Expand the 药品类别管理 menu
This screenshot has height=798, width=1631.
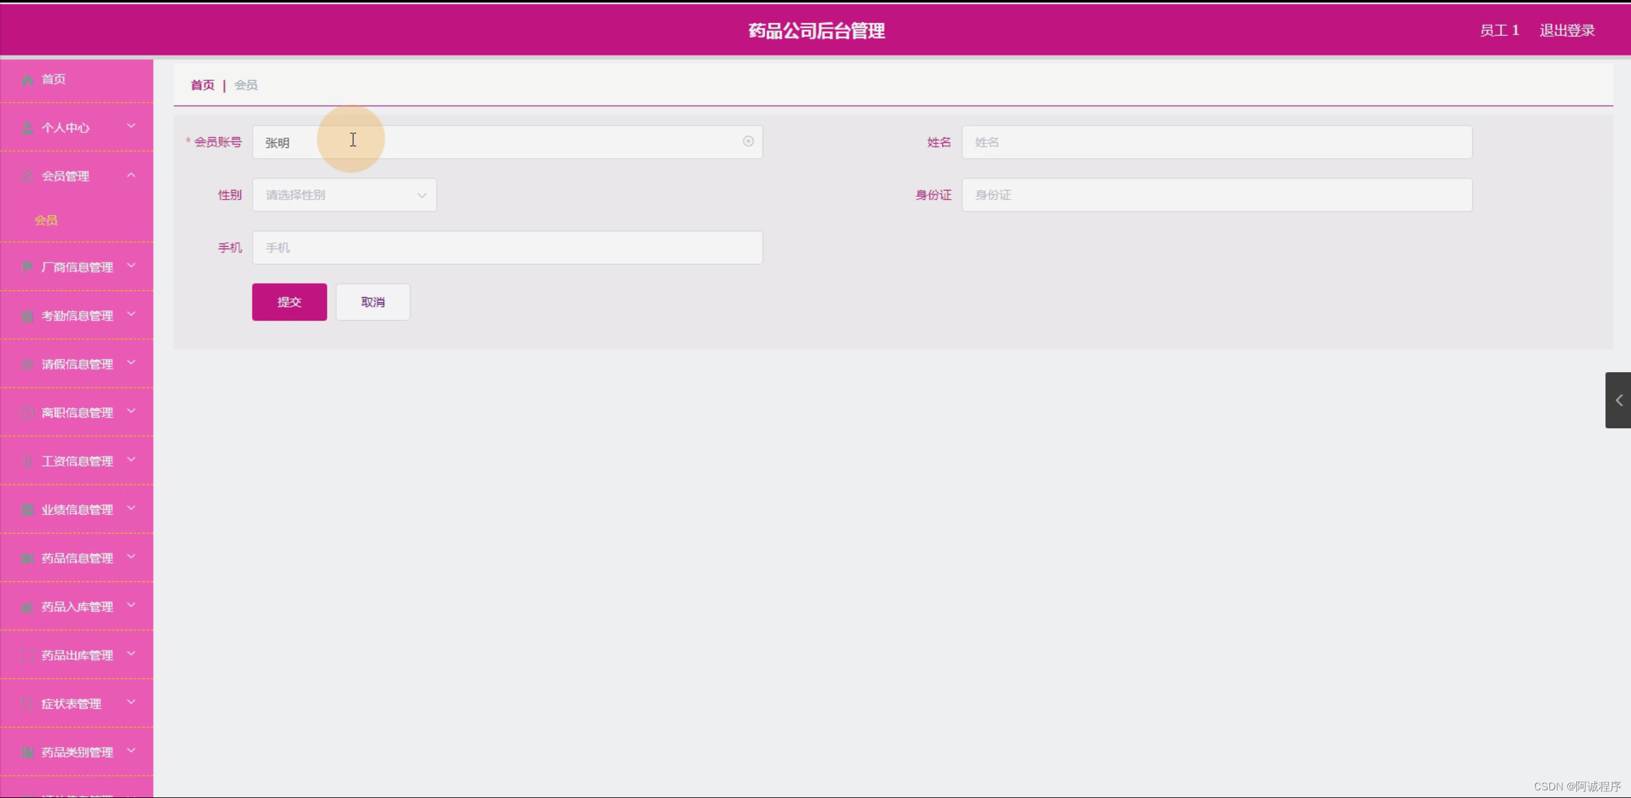pyautogui.click(x=77, y=751)
